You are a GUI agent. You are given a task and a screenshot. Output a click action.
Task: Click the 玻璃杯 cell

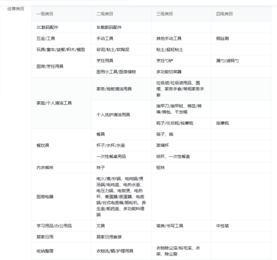162,145
